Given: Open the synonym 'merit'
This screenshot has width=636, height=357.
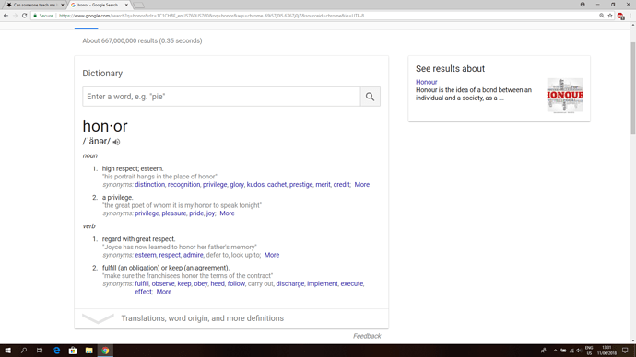Looking at the screenshot, I should tap(323, 185).
